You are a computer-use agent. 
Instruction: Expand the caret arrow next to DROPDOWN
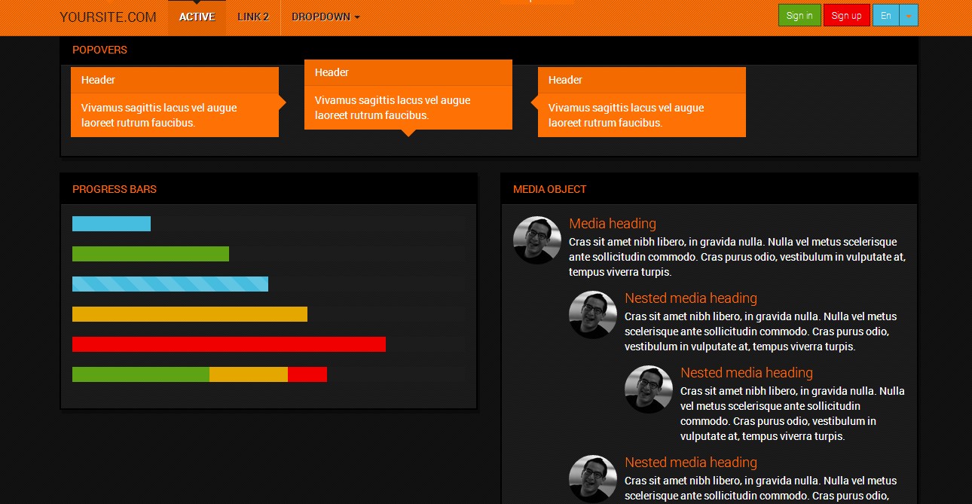(x=357, y=16)
